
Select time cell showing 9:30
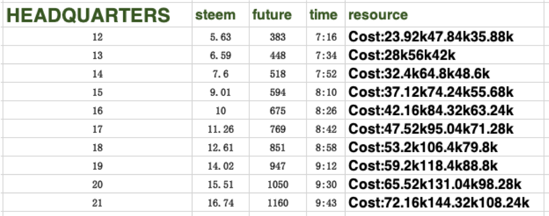point(326,184)
